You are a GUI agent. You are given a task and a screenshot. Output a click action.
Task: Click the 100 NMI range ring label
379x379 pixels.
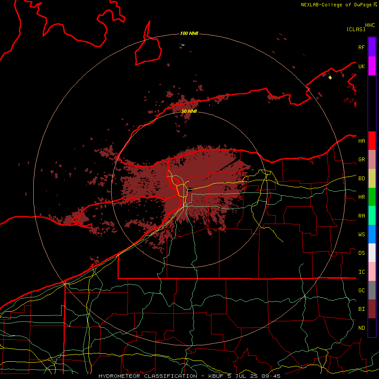189,33
